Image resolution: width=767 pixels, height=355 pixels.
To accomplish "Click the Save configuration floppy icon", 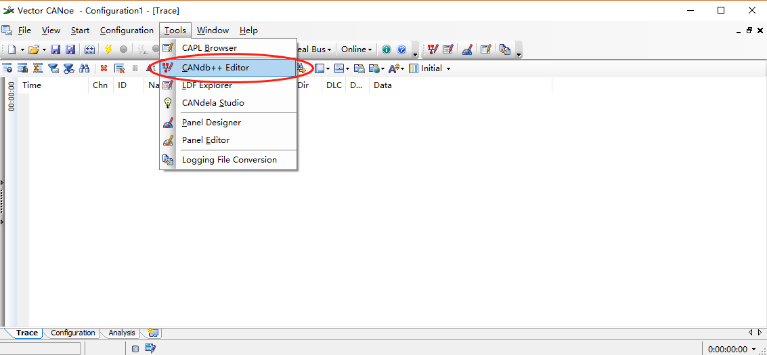I will (x=56, y=49).
